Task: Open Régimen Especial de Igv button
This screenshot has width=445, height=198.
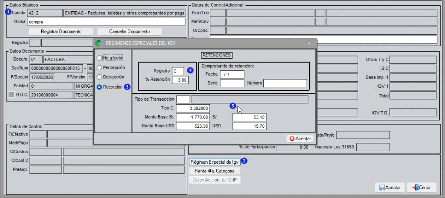Action: point(215,162)
